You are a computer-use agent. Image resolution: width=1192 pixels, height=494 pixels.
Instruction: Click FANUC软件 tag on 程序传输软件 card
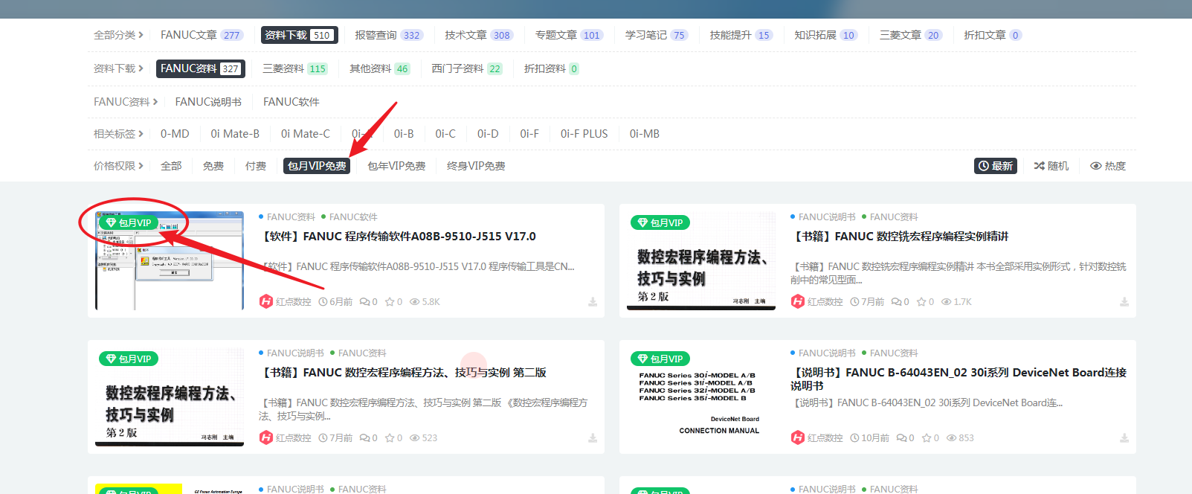(353, 217)
